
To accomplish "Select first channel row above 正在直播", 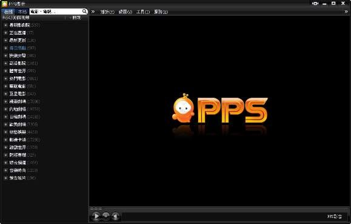I will coord(24,25).
